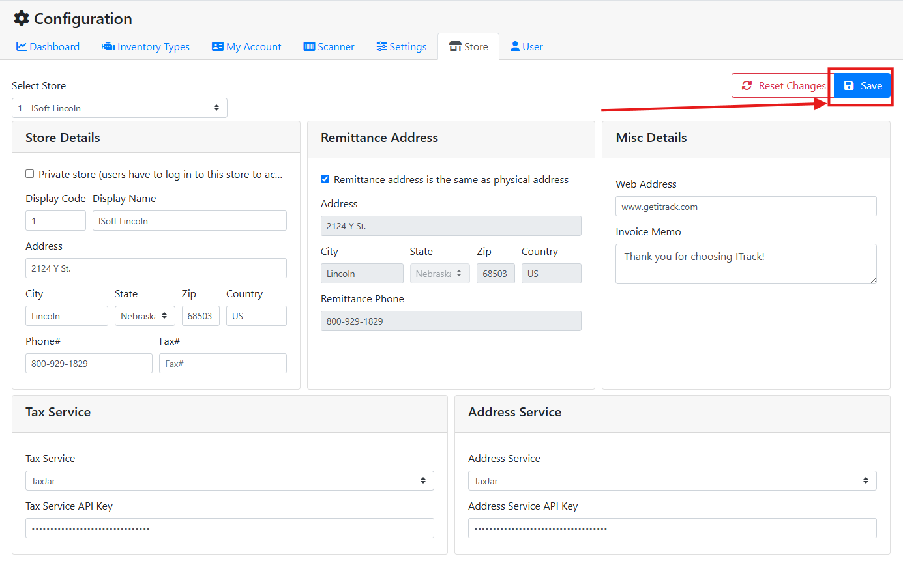Screen dimensions: 903x565
Task: Click the Configuration gear icon
Action: pyautogui.click(x=22, y=19)
